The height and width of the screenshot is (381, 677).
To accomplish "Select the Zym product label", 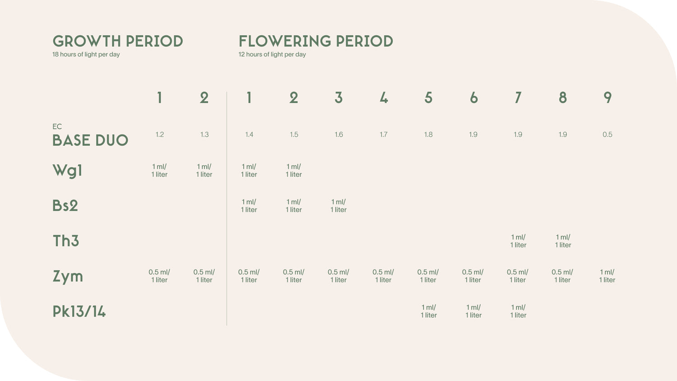I will 68,276.
